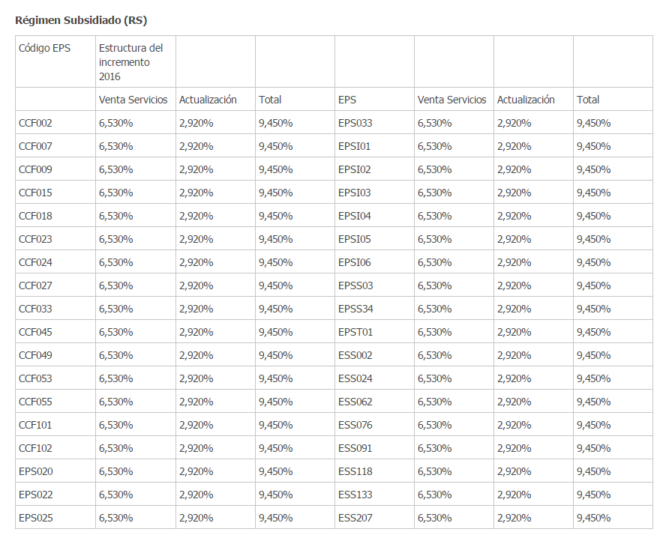Click the Régimen Subsidiado (RS) heading

pyautogui.click(x=86, y=20)
